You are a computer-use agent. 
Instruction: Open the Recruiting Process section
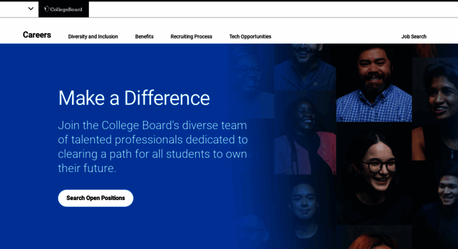(192, 36)
